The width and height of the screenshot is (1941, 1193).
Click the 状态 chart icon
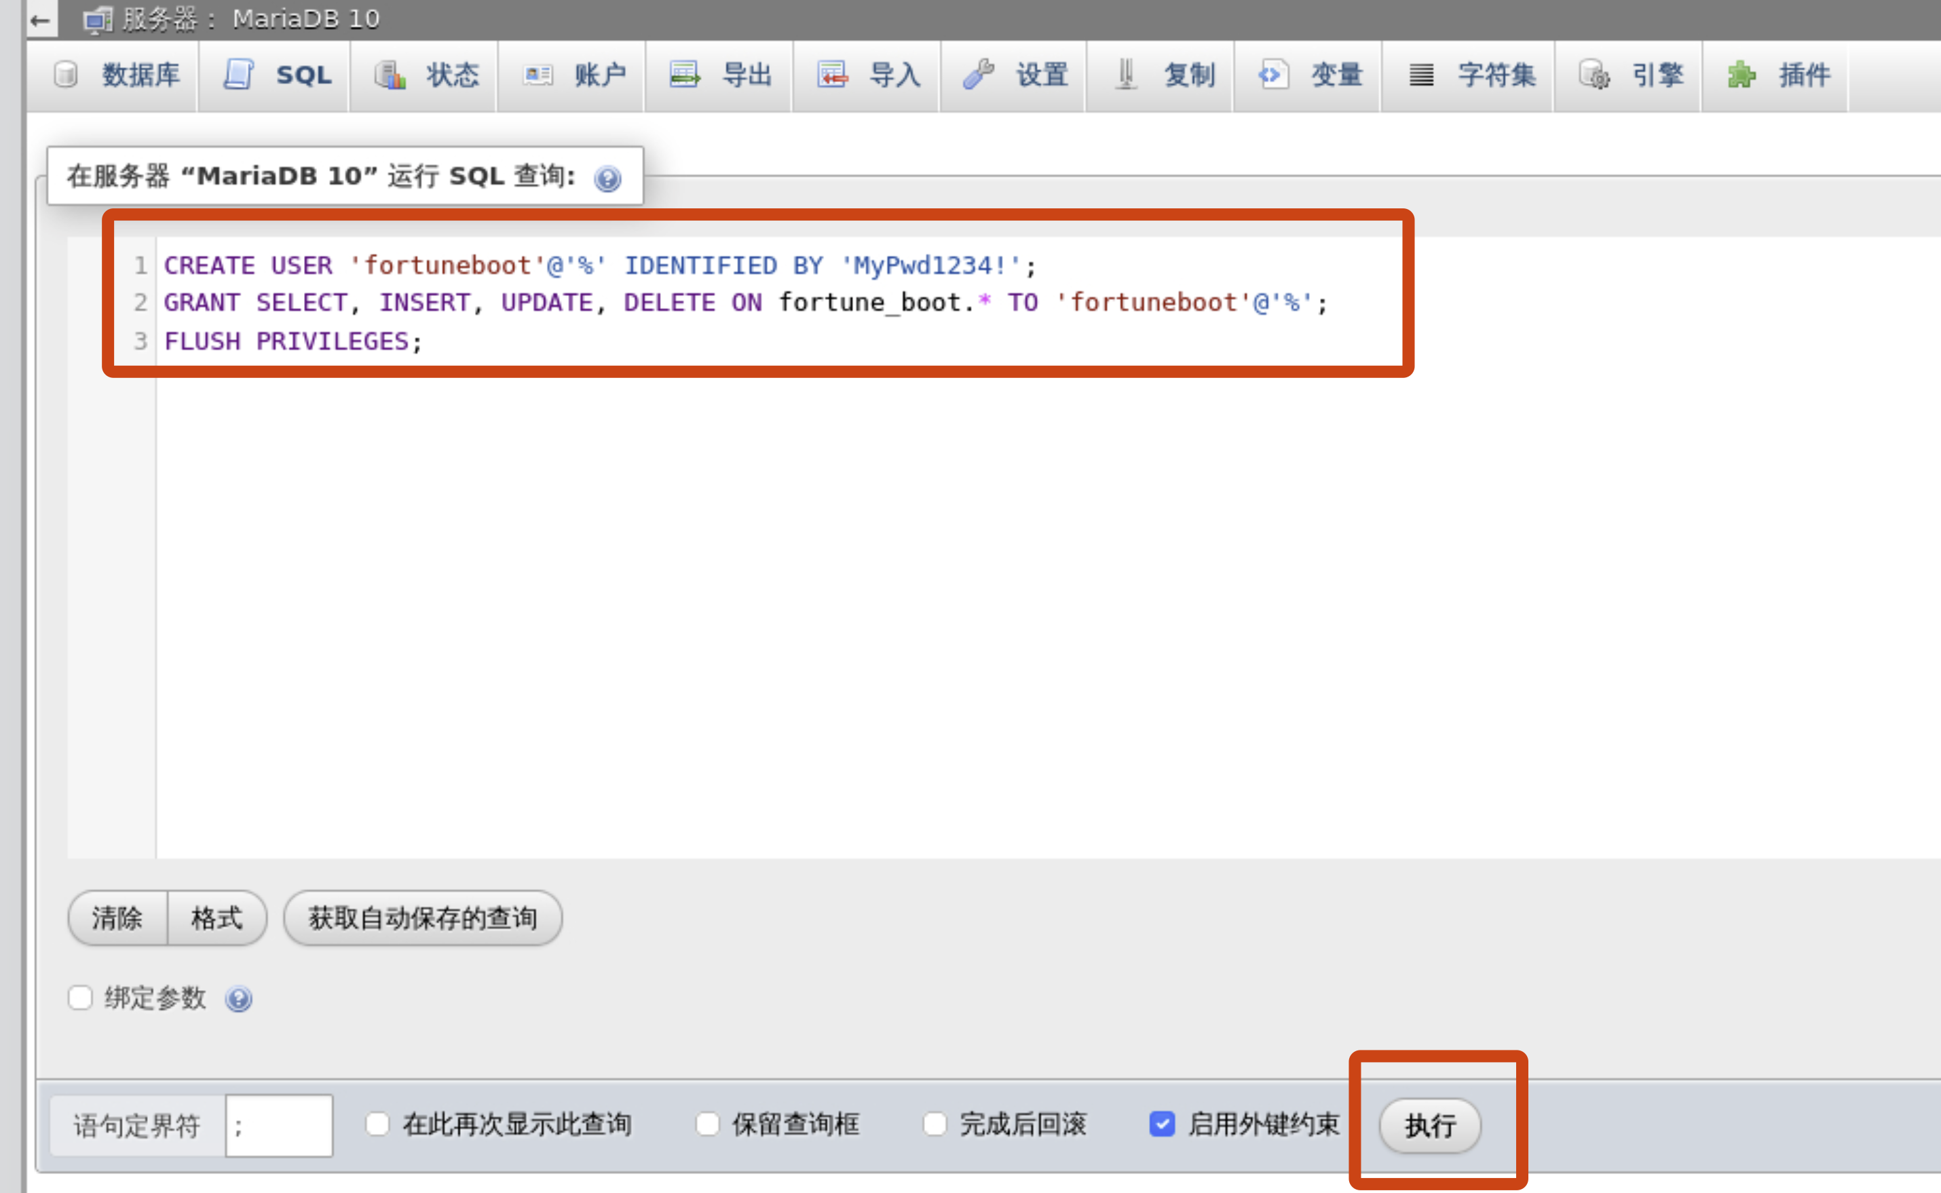click(x=390, y=75)
